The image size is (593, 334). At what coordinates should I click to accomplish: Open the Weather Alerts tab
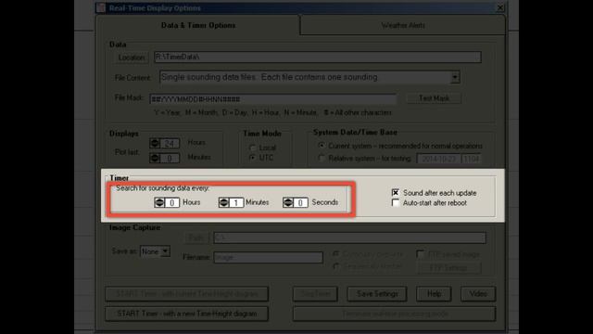pos(403,25)
